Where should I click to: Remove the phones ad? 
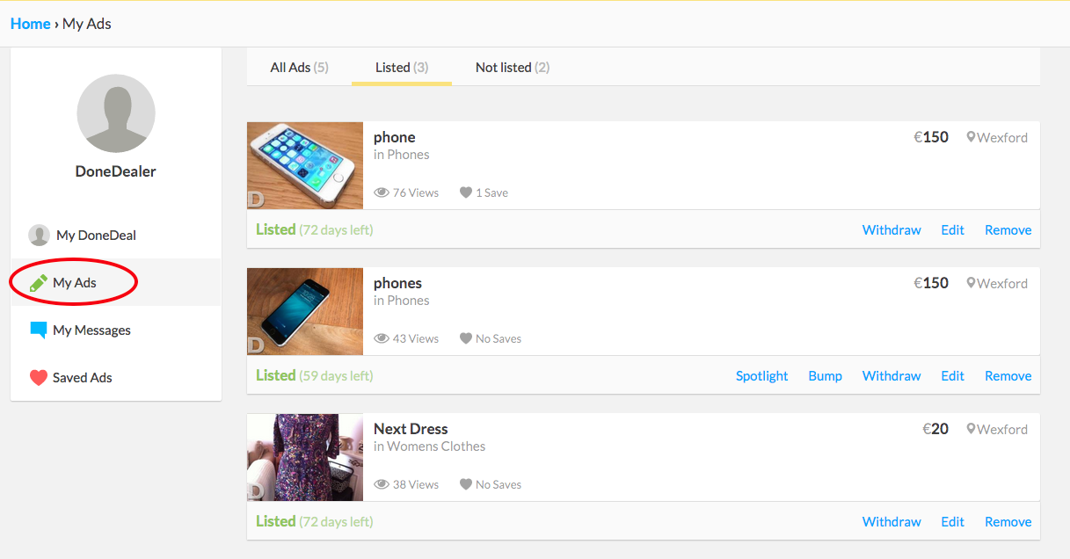(1008, 375)
